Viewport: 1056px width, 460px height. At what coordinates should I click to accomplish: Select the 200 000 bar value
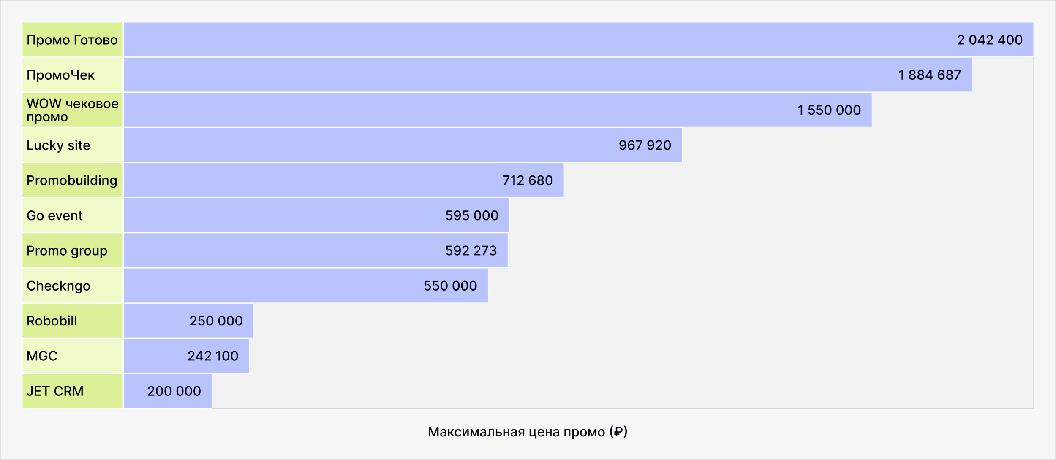pos(174,391)
